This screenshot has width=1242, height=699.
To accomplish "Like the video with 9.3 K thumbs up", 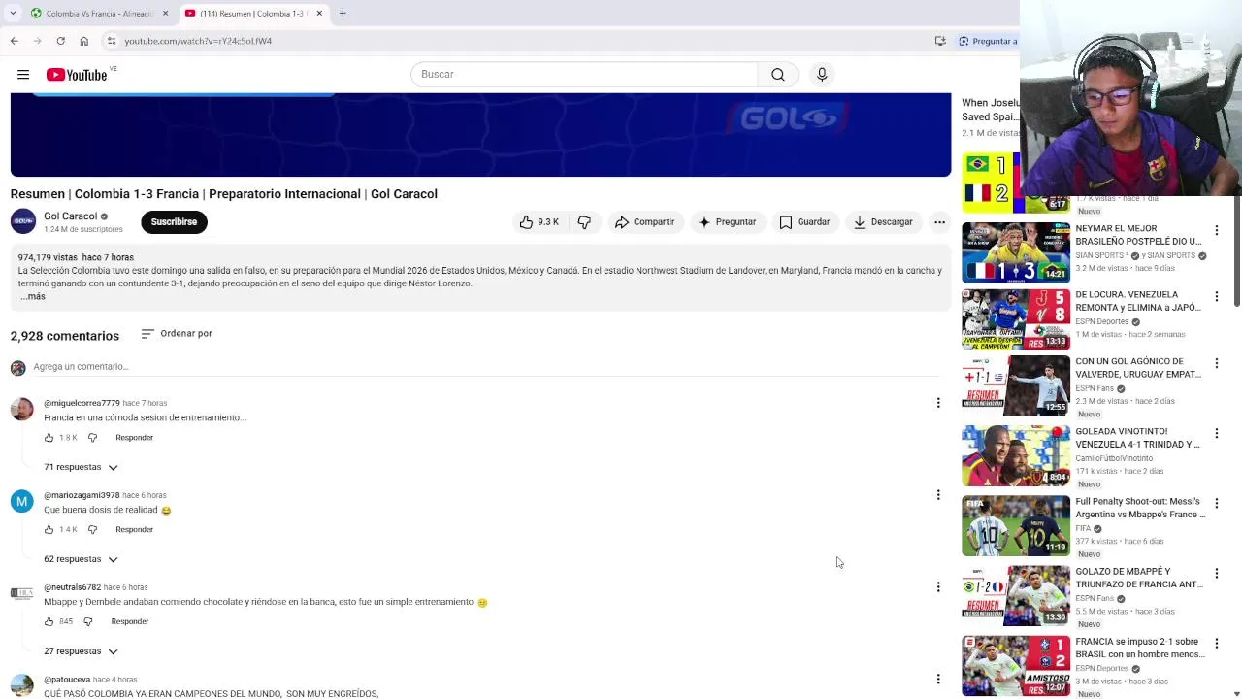I will point(538,222).
